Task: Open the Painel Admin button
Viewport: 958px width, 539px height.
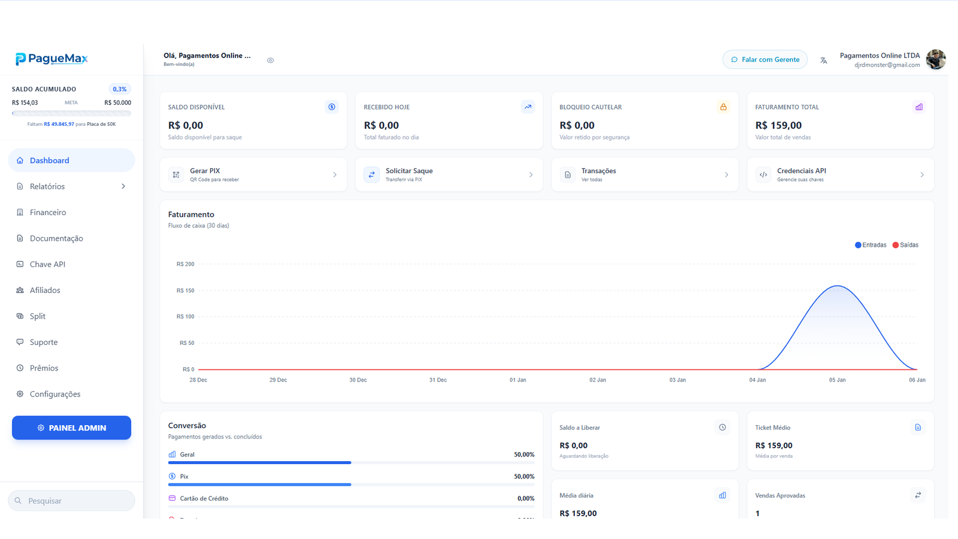Action: (x=71, y=428)
